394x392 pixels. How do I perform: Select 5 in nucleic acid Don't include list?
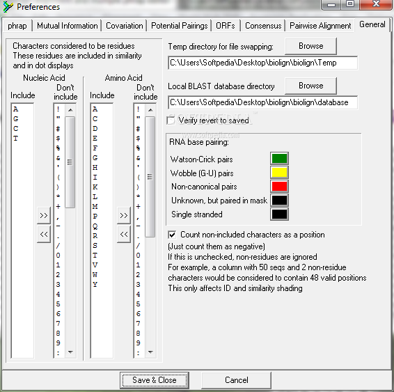point(58,304)
